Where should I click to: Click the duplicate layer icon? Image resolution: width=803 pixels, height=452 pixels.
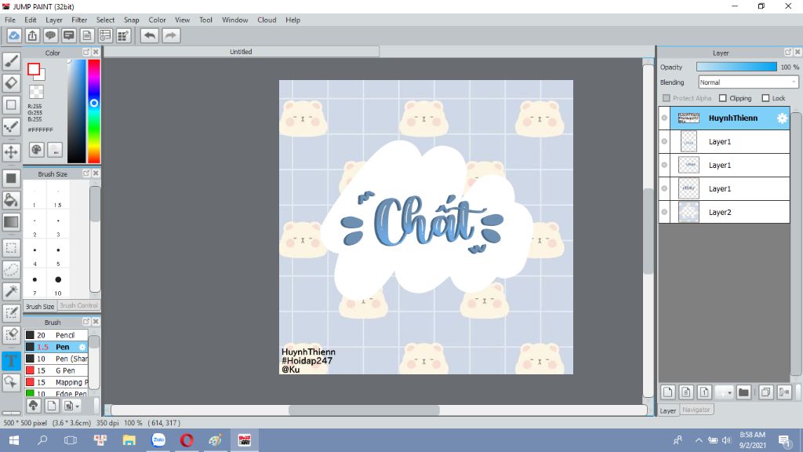tap(765, 392)
